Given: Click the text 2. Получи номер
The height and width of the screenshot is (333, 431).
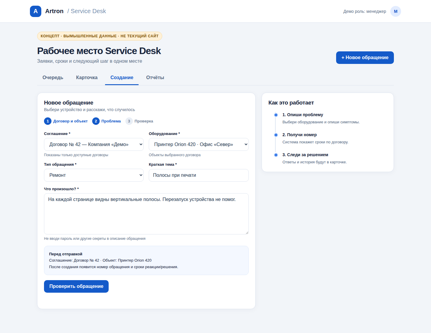Looking at the screenshot, I should click(x=300, y=135).
